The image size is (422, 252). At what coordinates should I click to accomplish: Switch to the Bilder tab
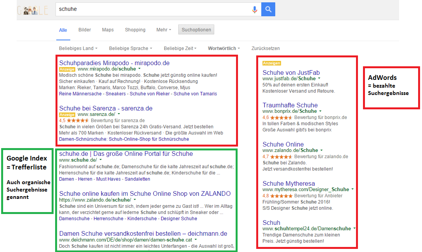(x=85, y=30)
